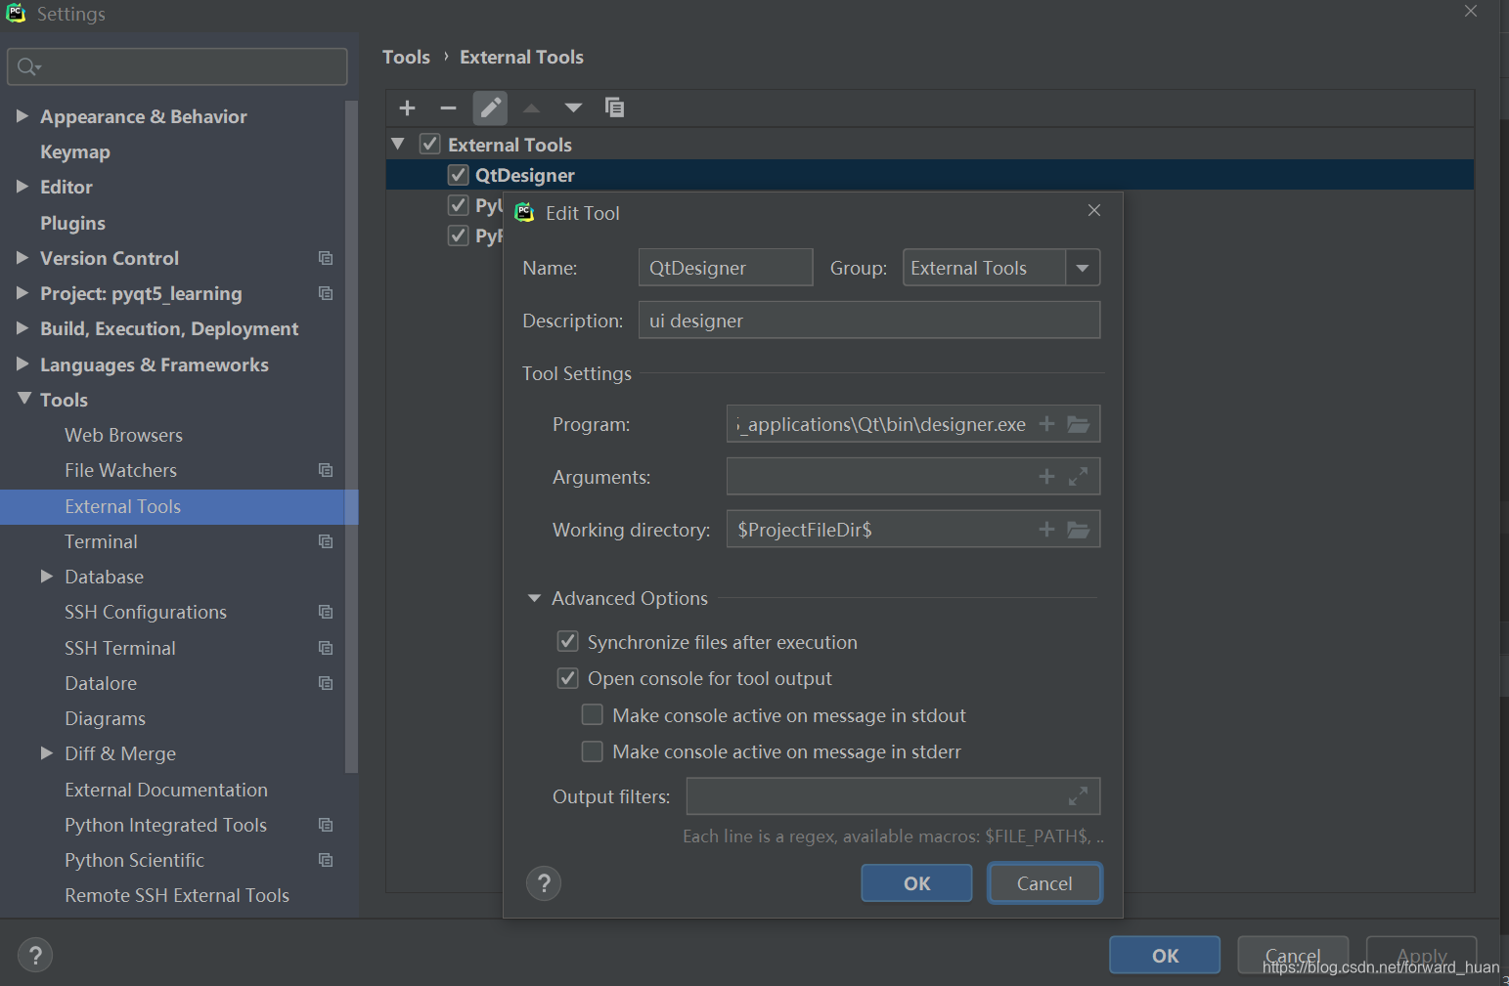Close the Edit Tool dialog

(1094, 210)
